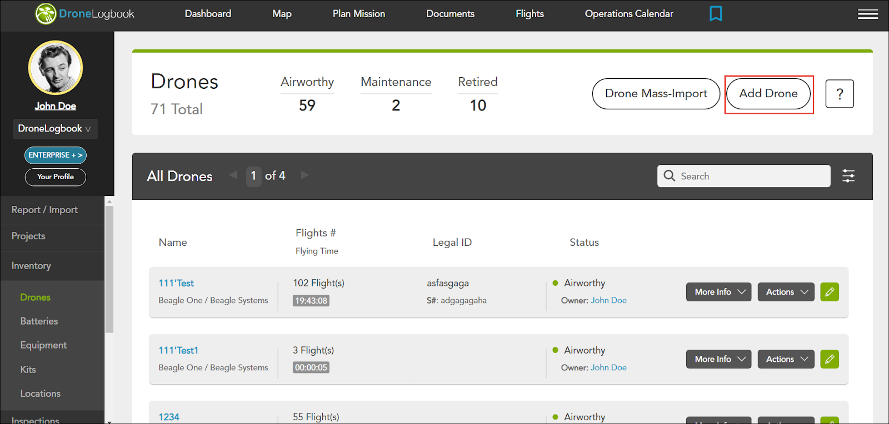This screenshot has width=889, height=424.
Task: Select Locations in the sidebar
Action: point(40,393)
